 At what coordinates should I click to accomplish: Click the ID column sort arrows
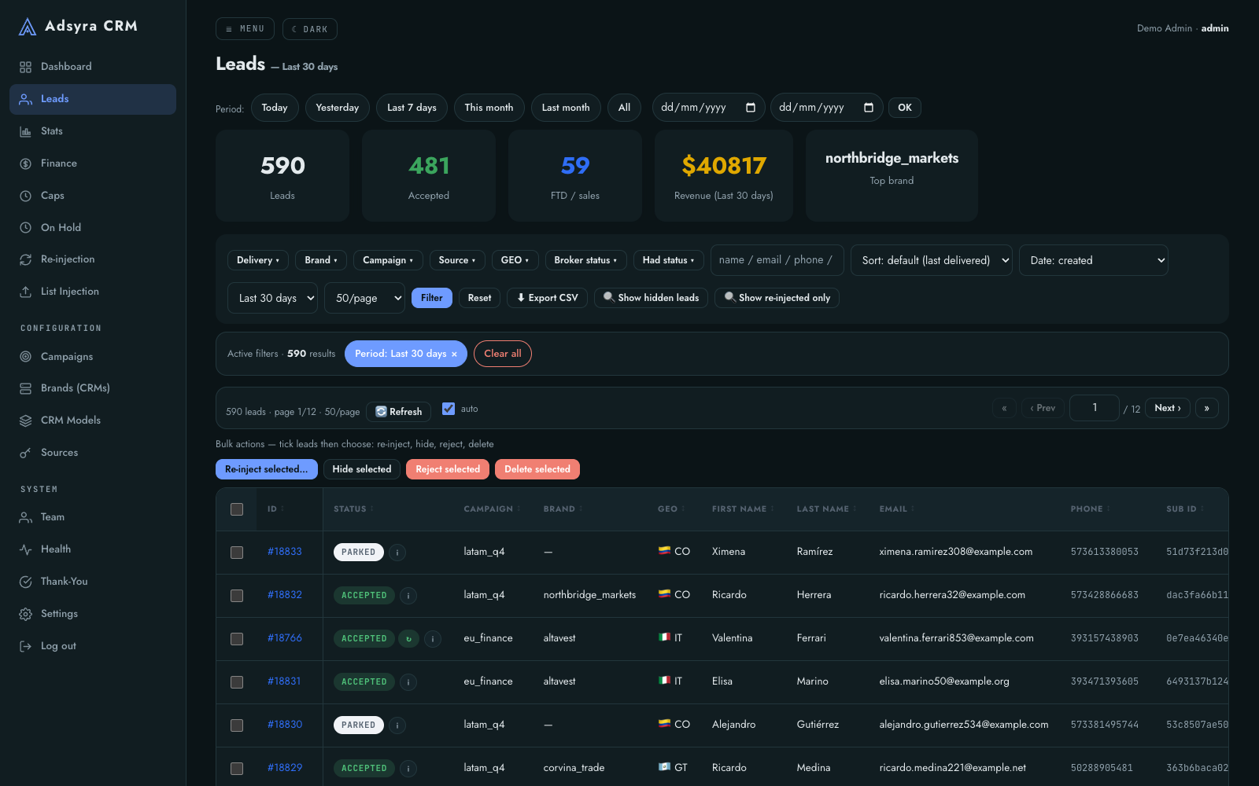(282, 509)
